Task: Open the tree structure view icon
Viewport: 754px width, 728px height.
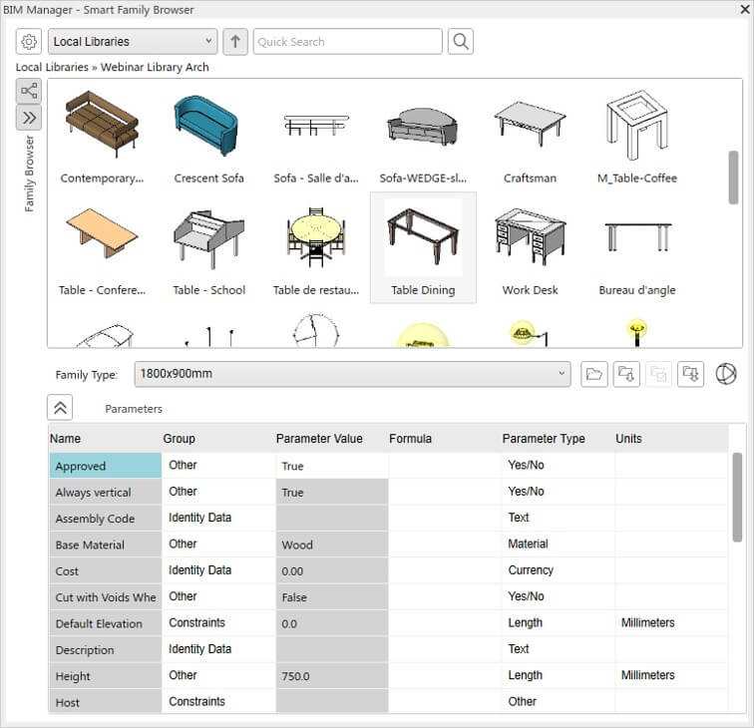Action: click(x=29, y=91)
